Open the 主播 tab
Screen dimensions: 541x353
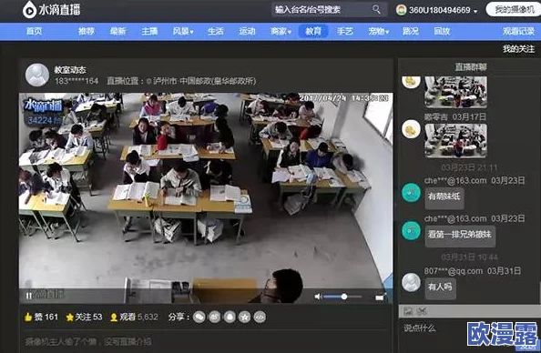[149, 31]
